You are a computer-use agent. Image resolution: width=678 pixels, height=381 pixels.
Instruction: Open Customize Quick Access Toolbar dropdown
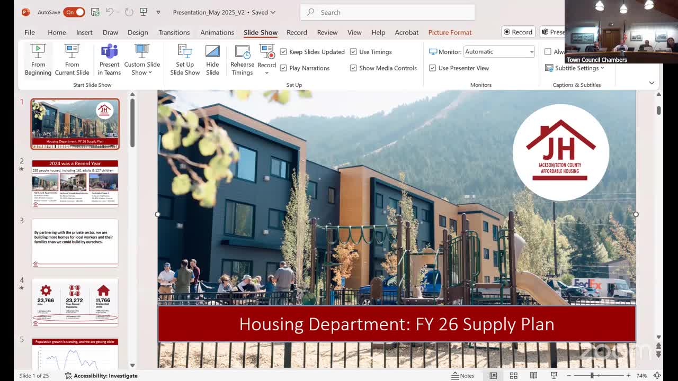(158, 12)
